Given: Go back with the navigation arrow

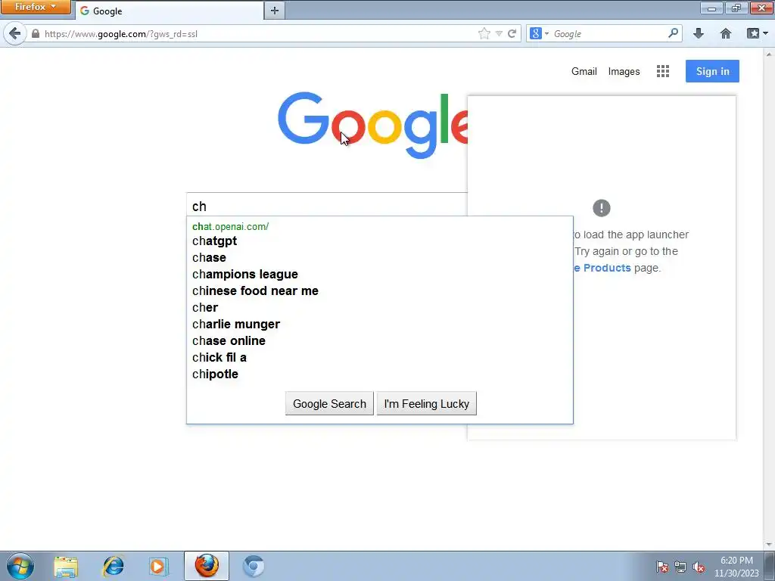Looking at the screenshot, I should point(15,33).
